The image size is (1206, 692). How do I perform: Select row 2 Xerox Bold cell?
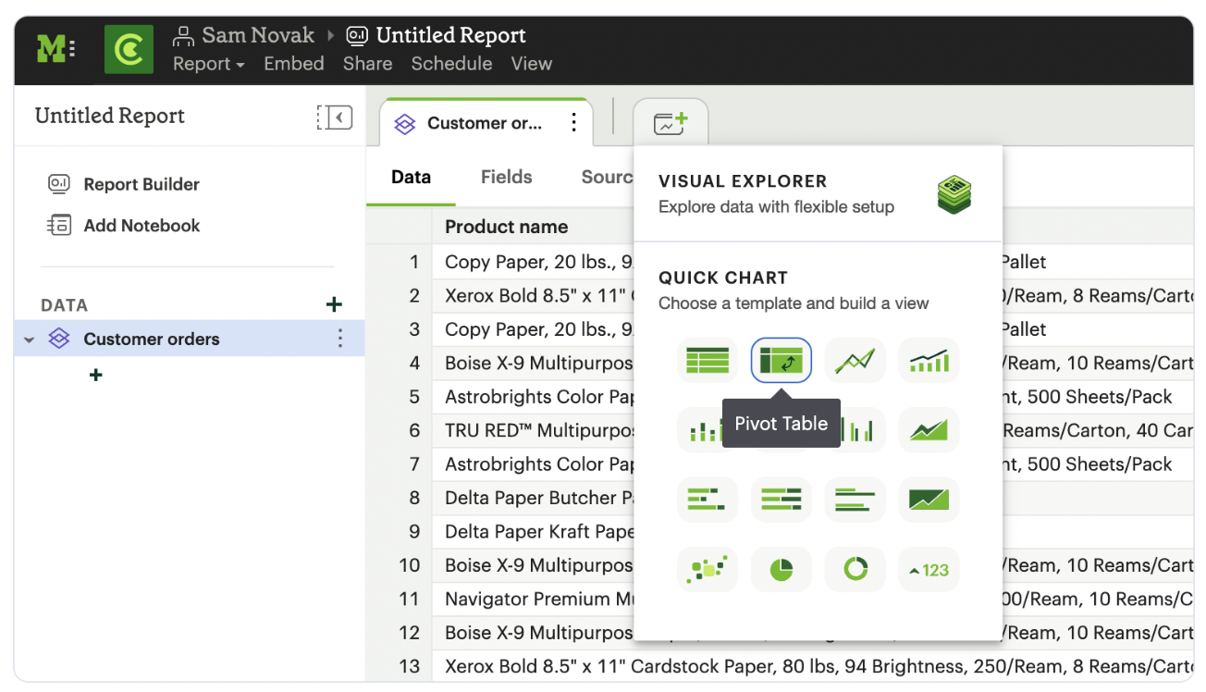click(534, 296)
